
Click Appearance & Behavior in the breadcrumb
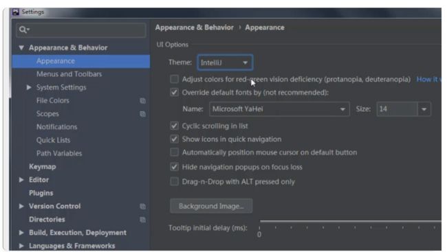195,27
